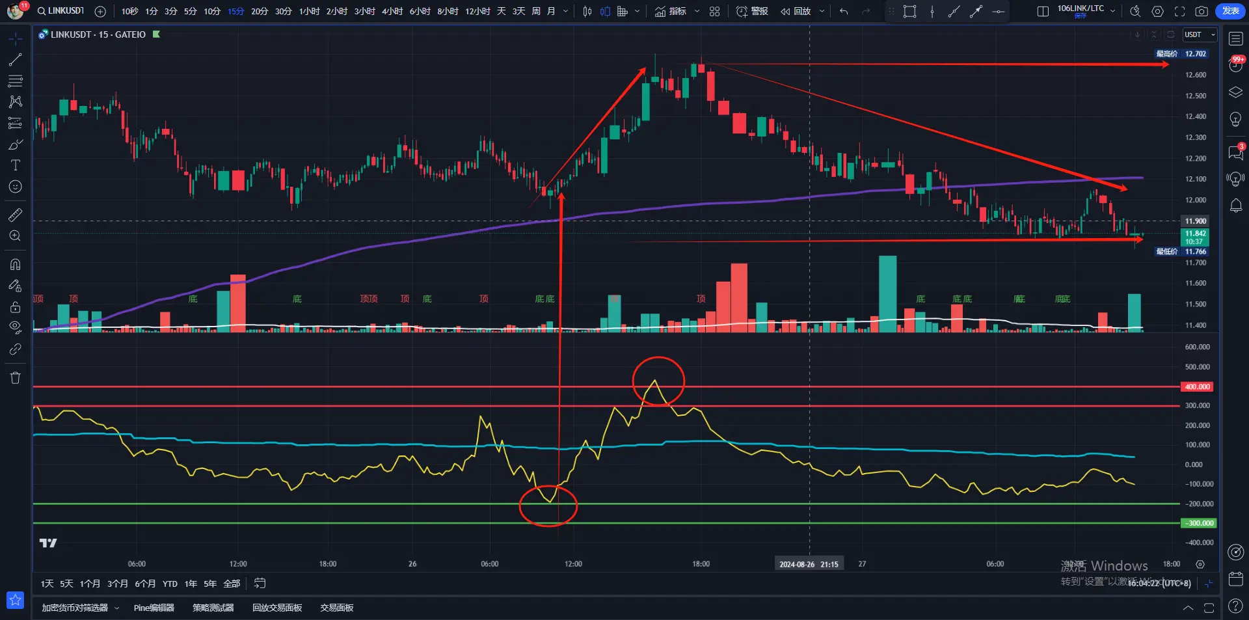Open the chats panel in right sidebar
The image size is (1249, 620).
(x=1235, y=152)
